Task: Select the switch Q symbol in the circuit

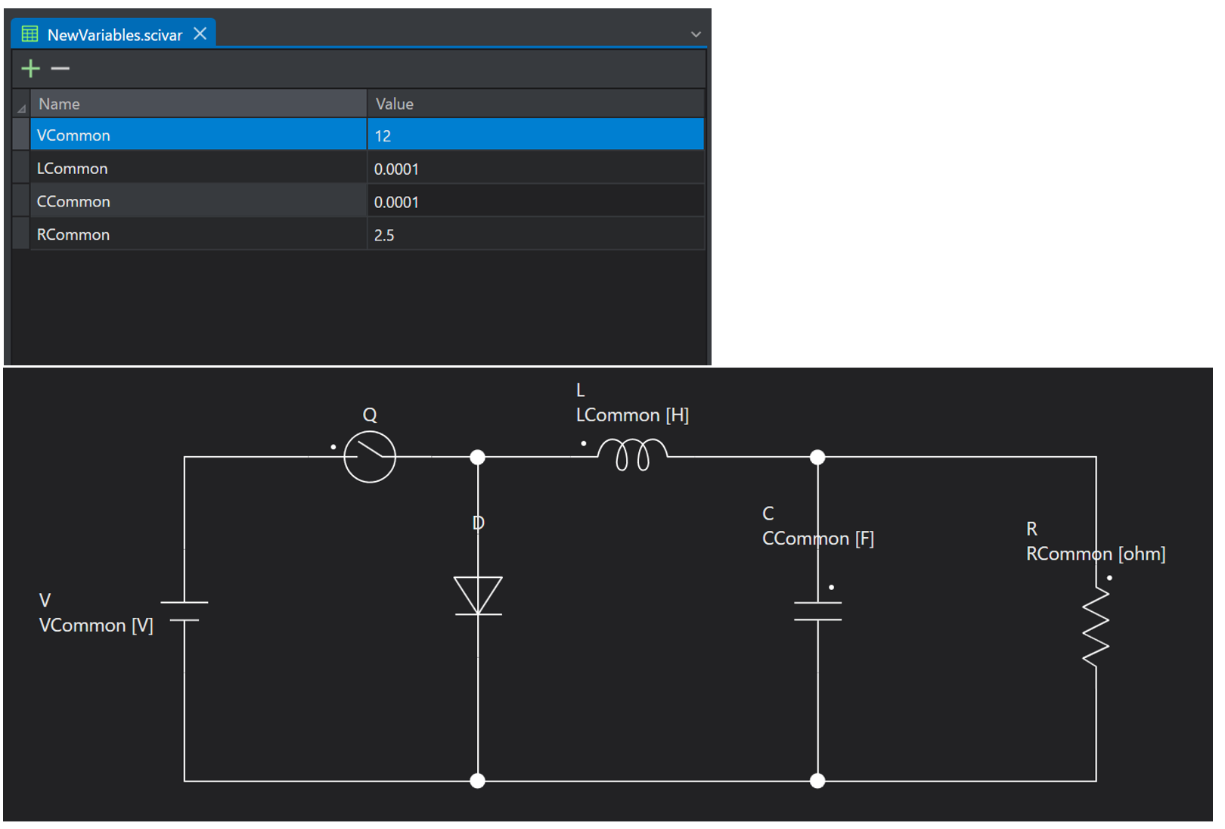Action: (x=370, y=457)
